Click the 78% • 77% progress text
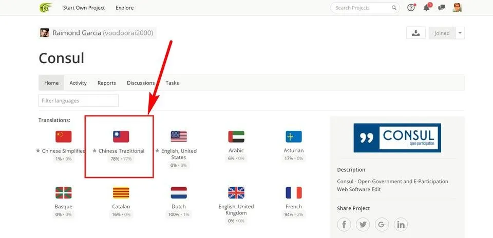Image resolution: width=493 pixels, height=238 pixels. point(121,159)
